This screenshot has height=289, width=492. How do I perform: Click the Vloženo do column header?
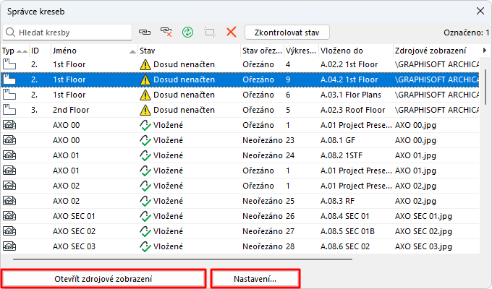[355, 51]
